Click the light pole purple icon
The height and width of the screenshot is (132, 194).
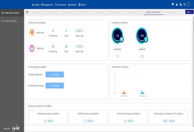coord(32,48)
